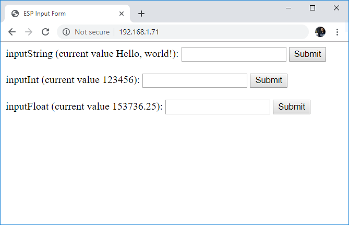Open the Not secure site info icon
This screenshot has height=225, width=349.
click(66, 32)
